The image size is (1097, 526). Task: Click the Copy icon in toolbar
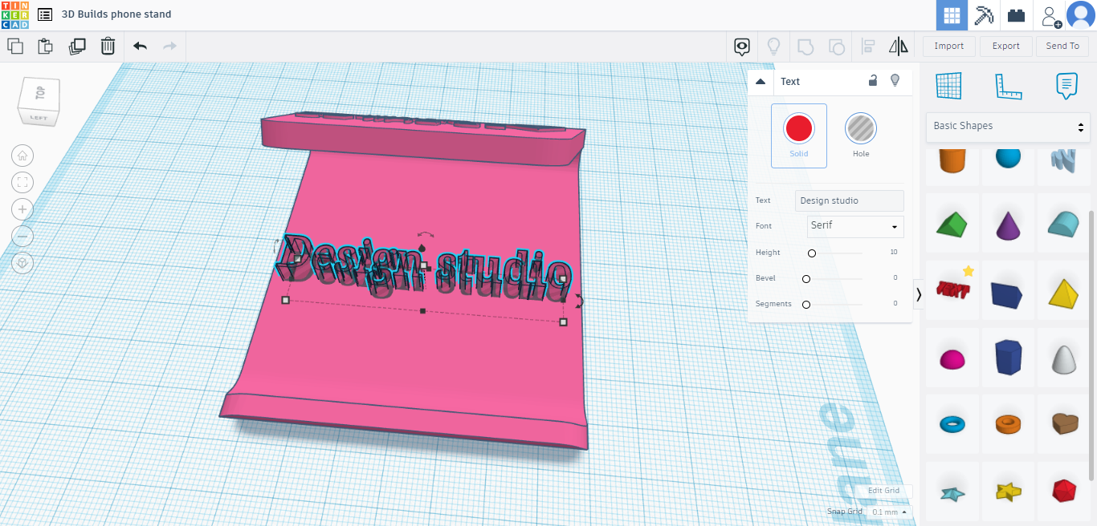click(14, 47)
